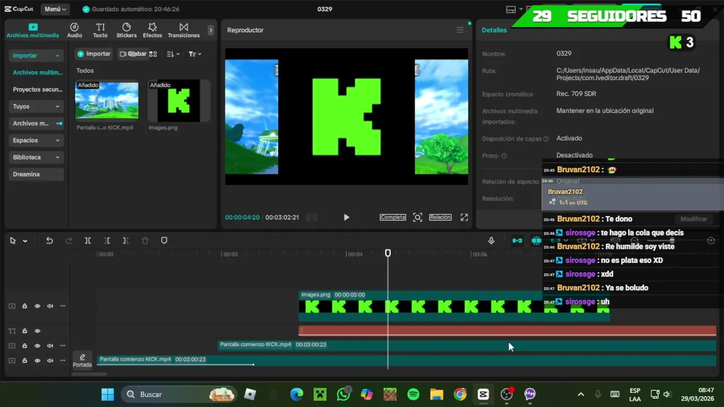Play the preview in the player

(346, 217)
